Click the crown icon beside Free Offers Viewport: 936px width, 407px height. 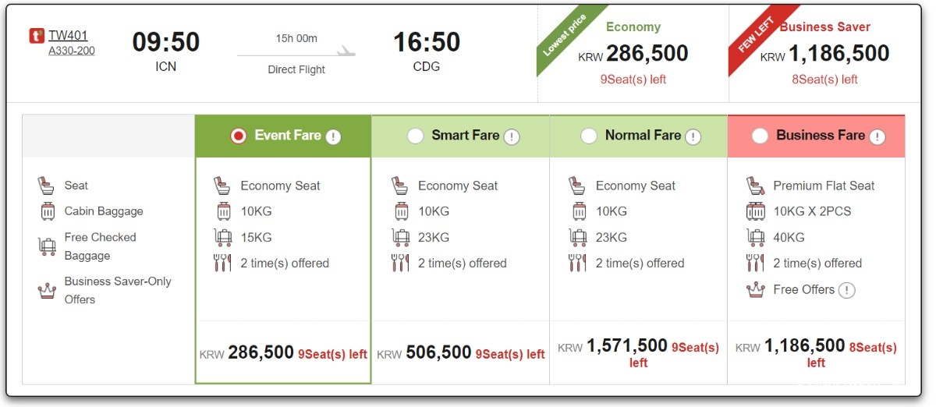coord(755,289)
